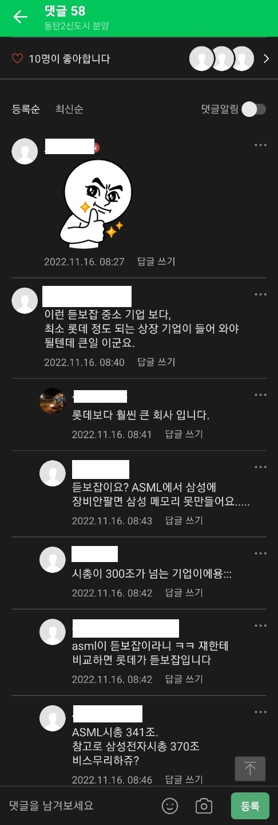Screen dimensions: 278x825
Task: Toggle the 댓글알림 notification switch
Action: [253, 109]
